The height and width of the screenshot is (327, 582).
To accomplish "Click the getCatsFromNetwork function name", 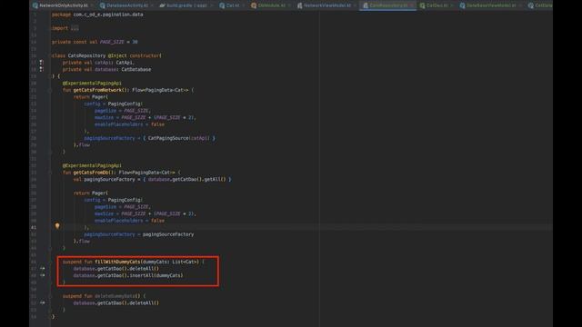I will [x=97, y=90].
